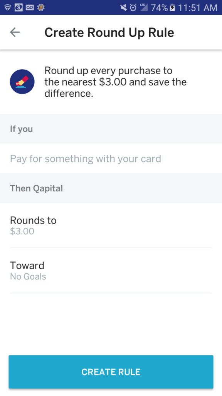Select the $3.00 rounding value
Screen dimensions: 222x396
coord(22,231)
